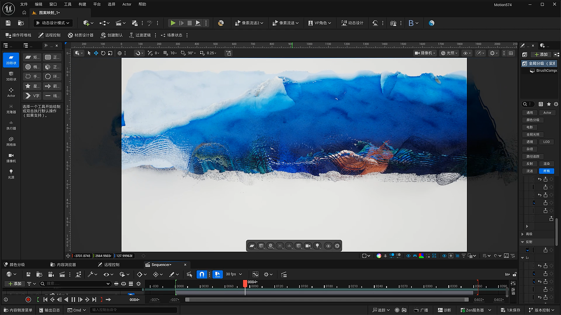This screenshot has width=561, height=315.
Task: Select the 网格体 tool category
Action: tap(11, 141)
